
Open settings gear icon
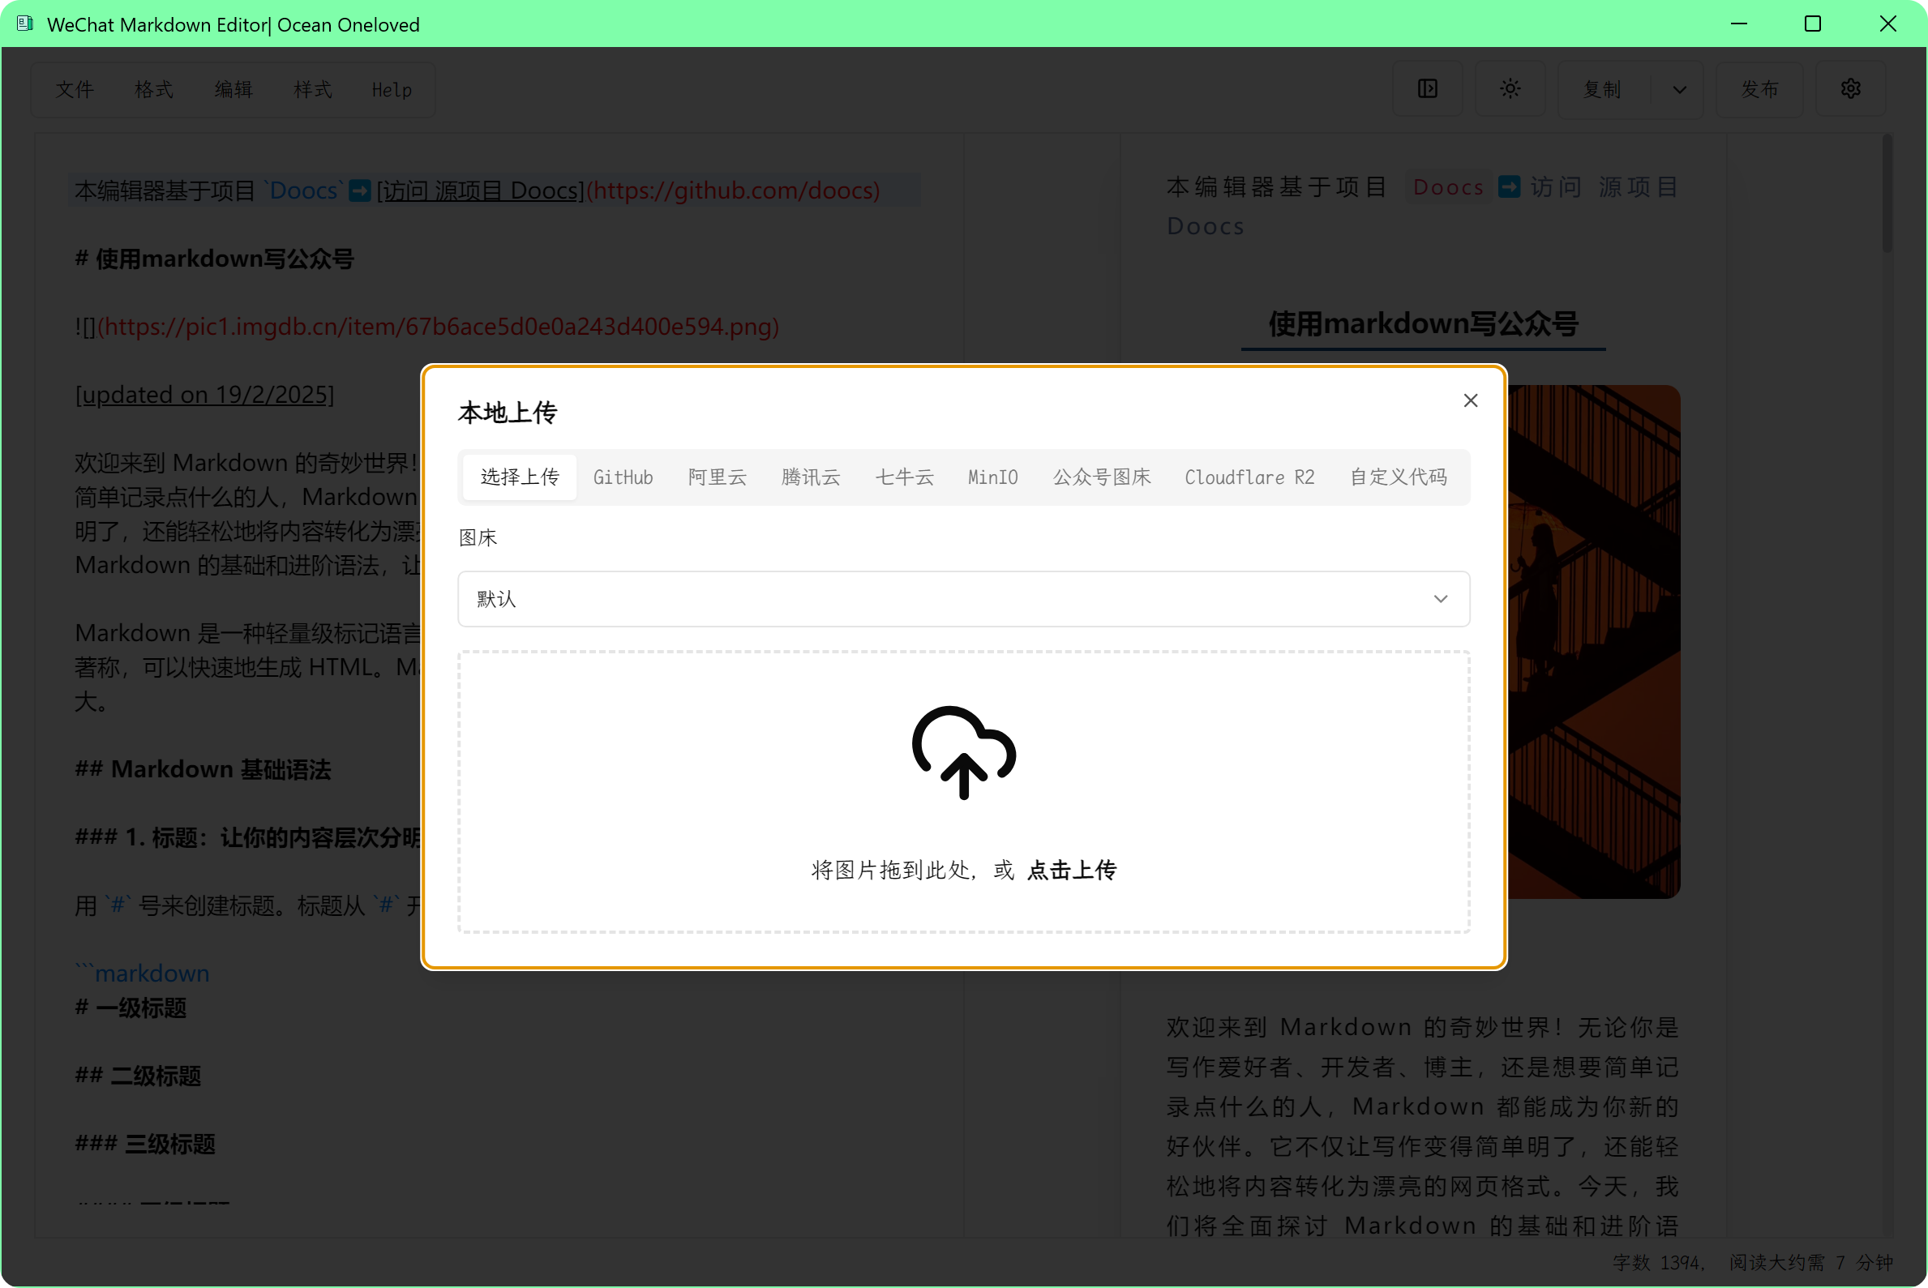[1850, 88]
